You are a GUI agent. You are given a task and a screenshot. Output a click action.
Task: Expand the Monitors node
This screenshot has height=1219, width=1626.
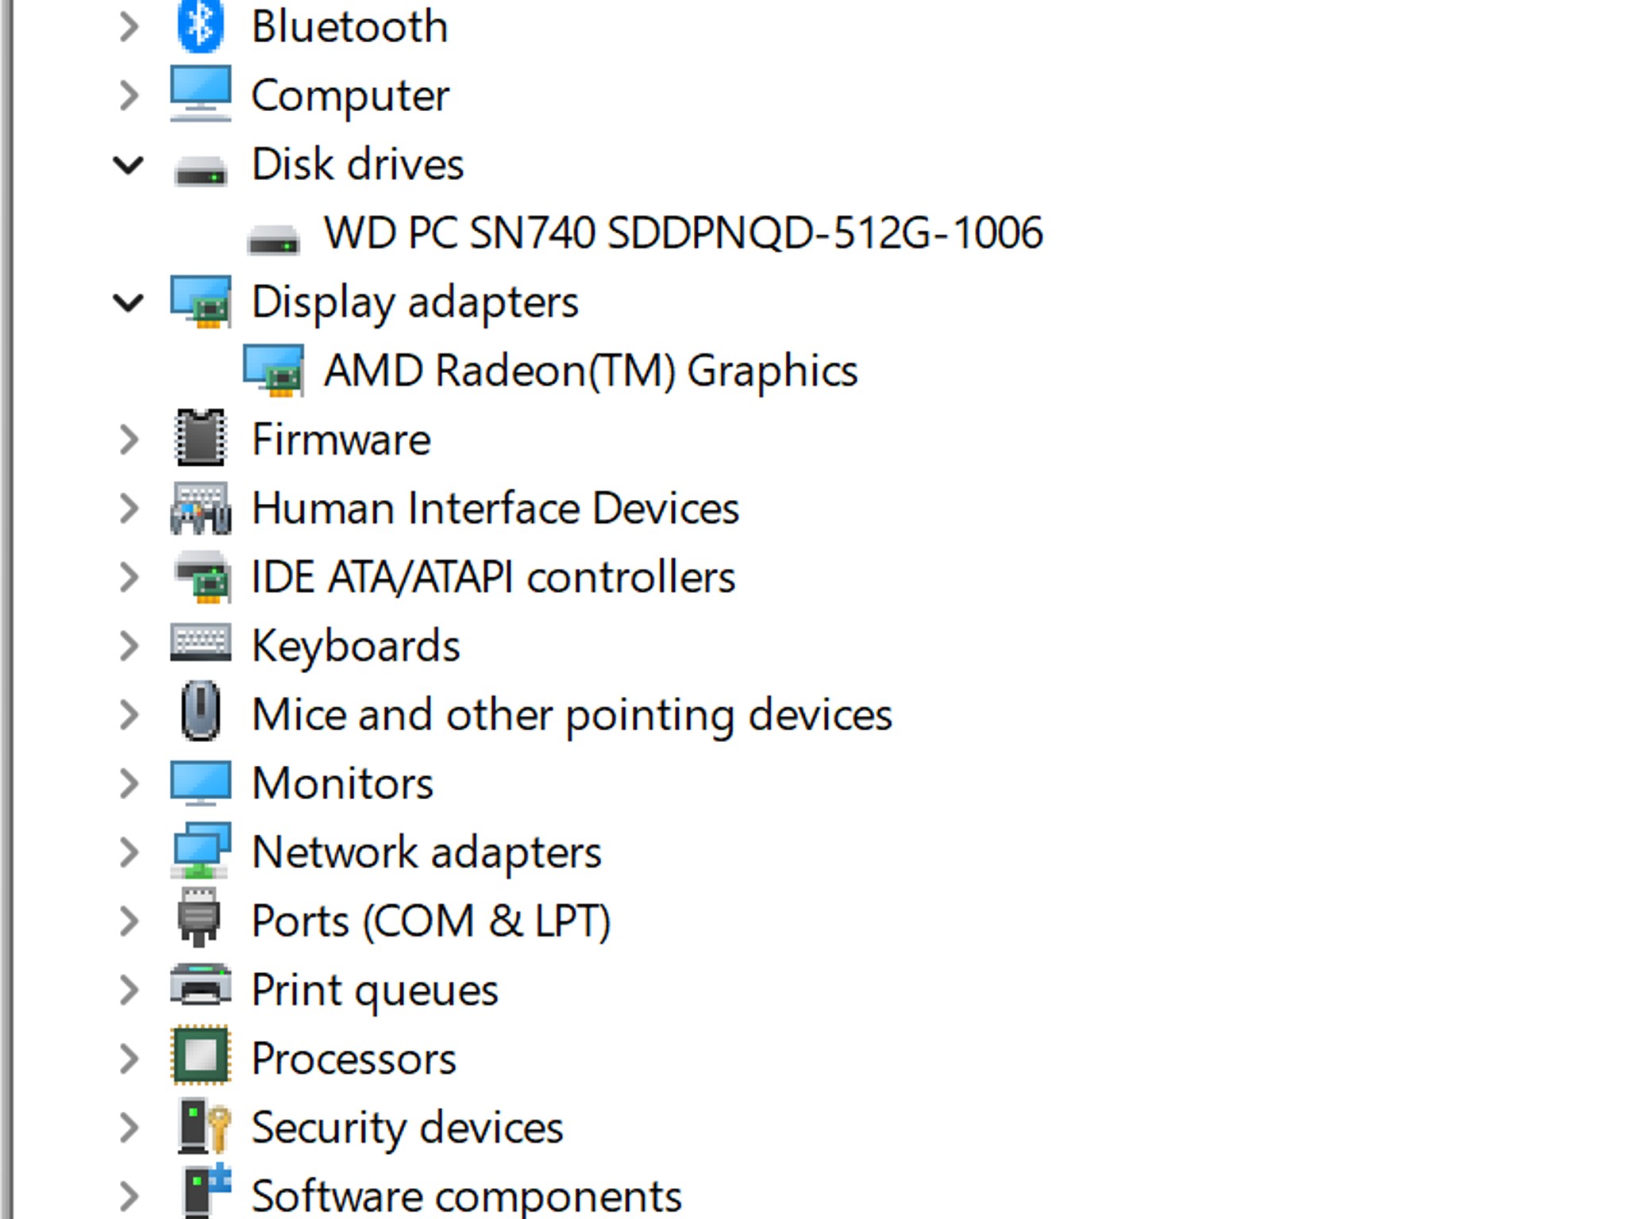click(129, 784)
